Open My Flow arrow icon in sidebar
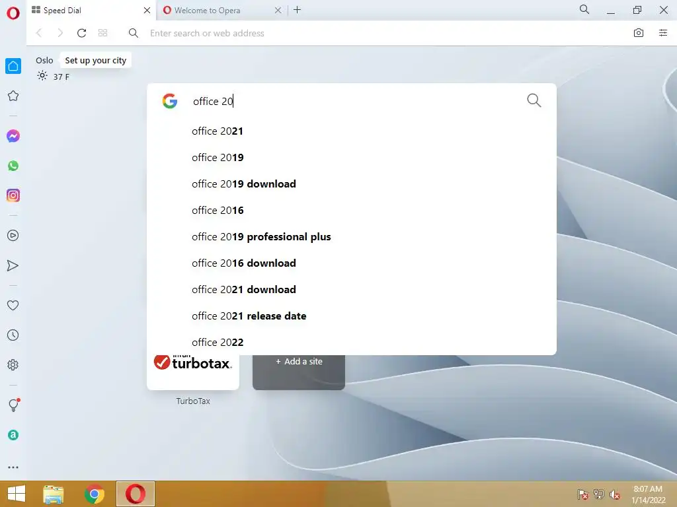The image size is (677, 507). pyautogui.click(x=13, y=265)
